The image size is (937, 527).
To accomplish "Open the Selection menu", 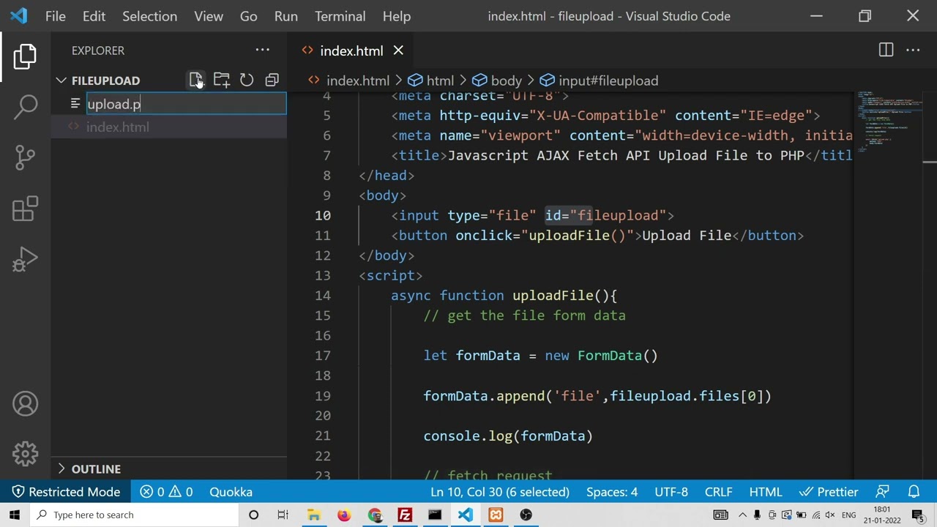I will (x=149, y=16).
